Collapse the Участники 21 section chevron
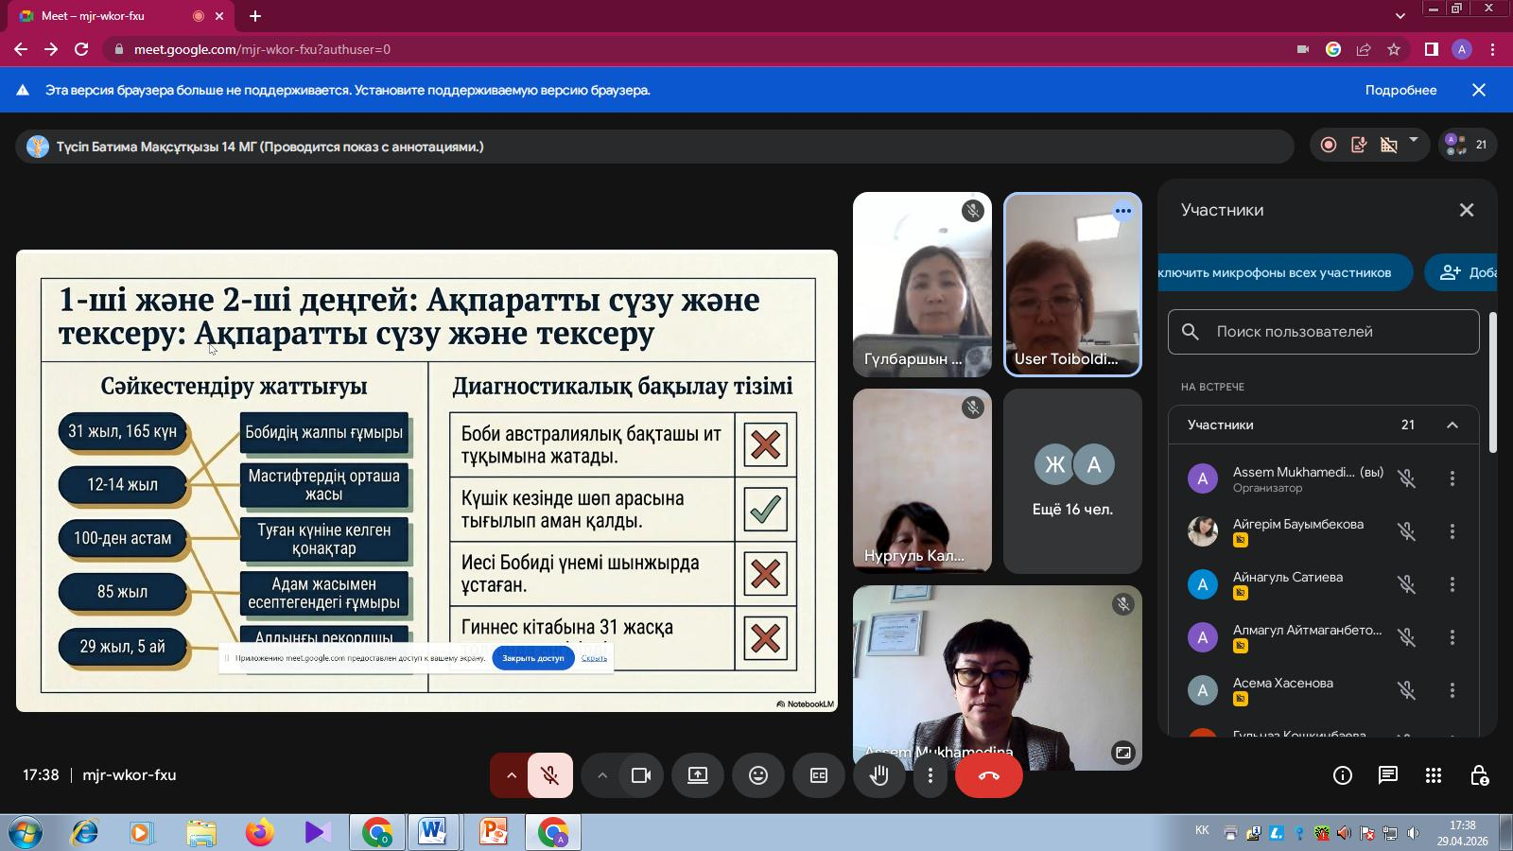Image resolution: width=1513 pixels, height=851 pixels. click(1453, 425)
